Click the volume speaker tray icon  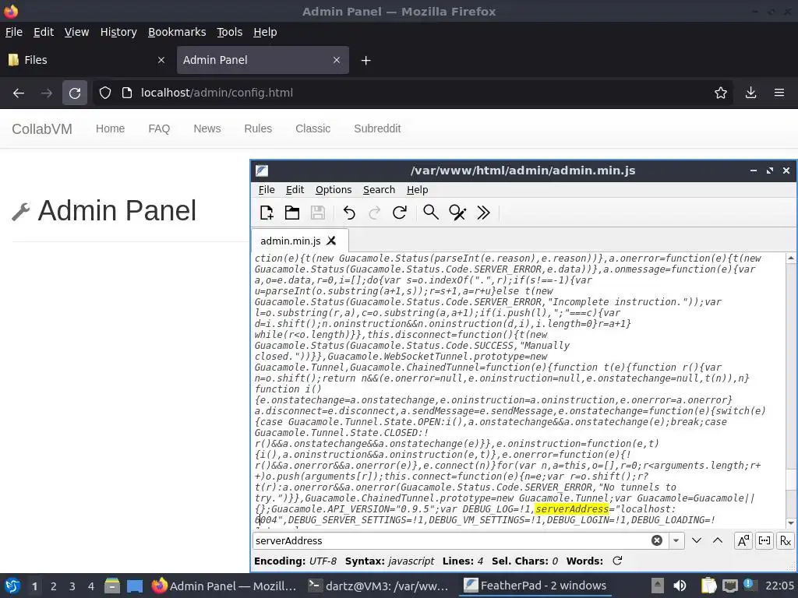click(680, 586)
